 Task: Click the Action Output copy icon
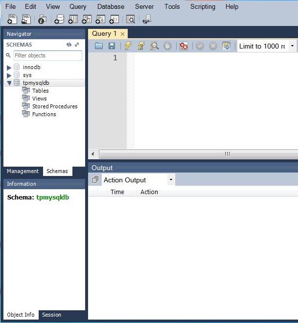95,179
